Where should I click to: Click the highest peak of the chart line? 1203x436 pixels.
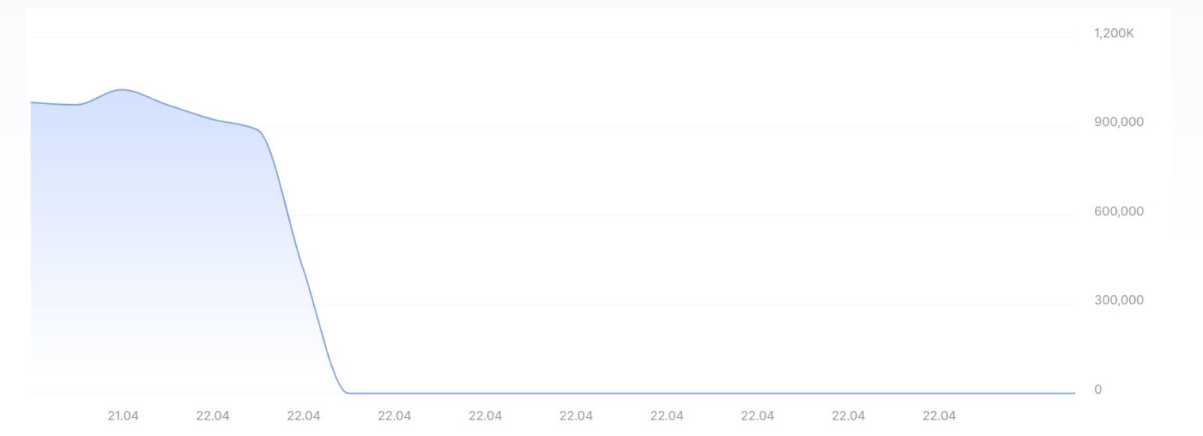123,90
